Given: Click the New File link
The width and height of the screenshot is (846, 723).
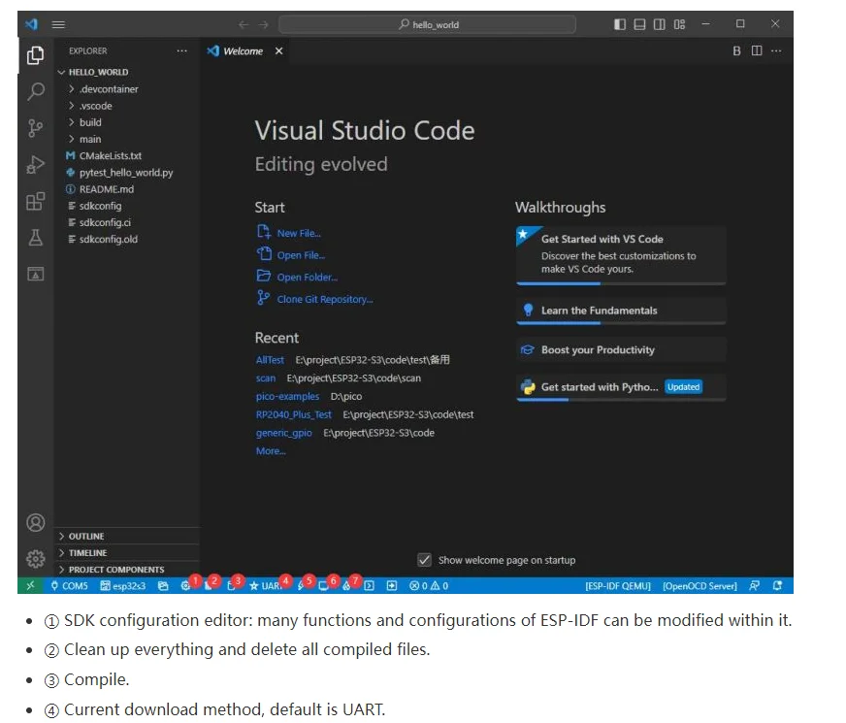Looking at the screenshot, I should pos(299,233).
